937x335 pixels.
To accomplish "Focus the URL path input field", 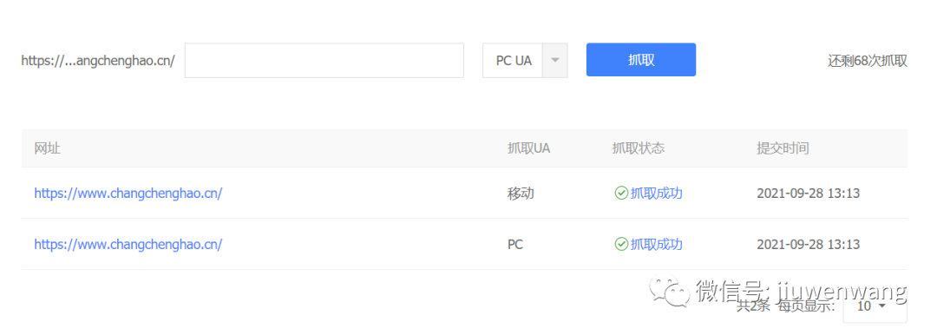I will pos(324,61).
